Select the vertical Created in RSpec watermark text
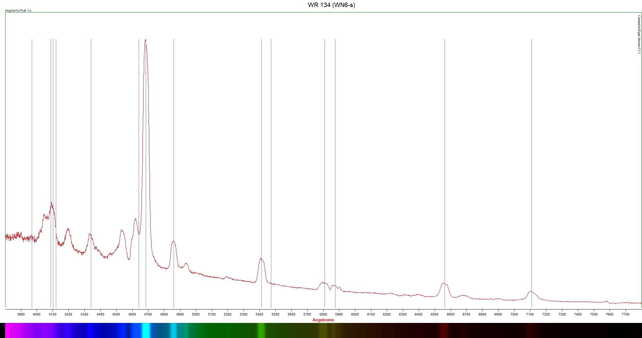642x338 pixels. point(639,35)
